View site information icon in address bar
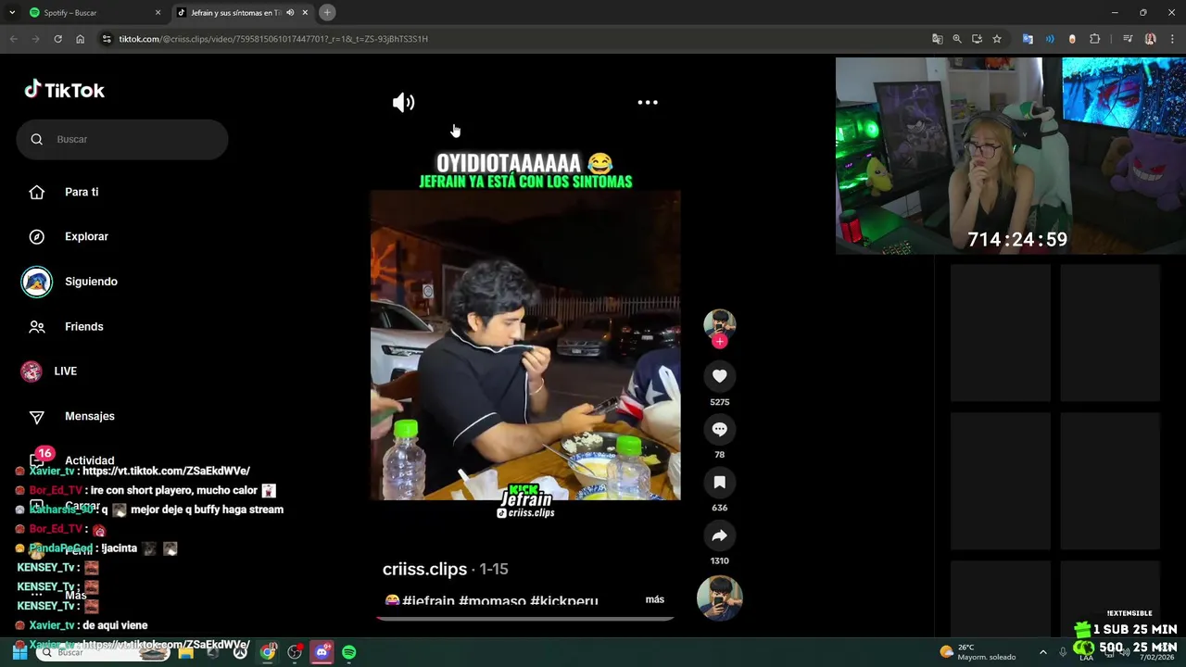 click(107, 39)
